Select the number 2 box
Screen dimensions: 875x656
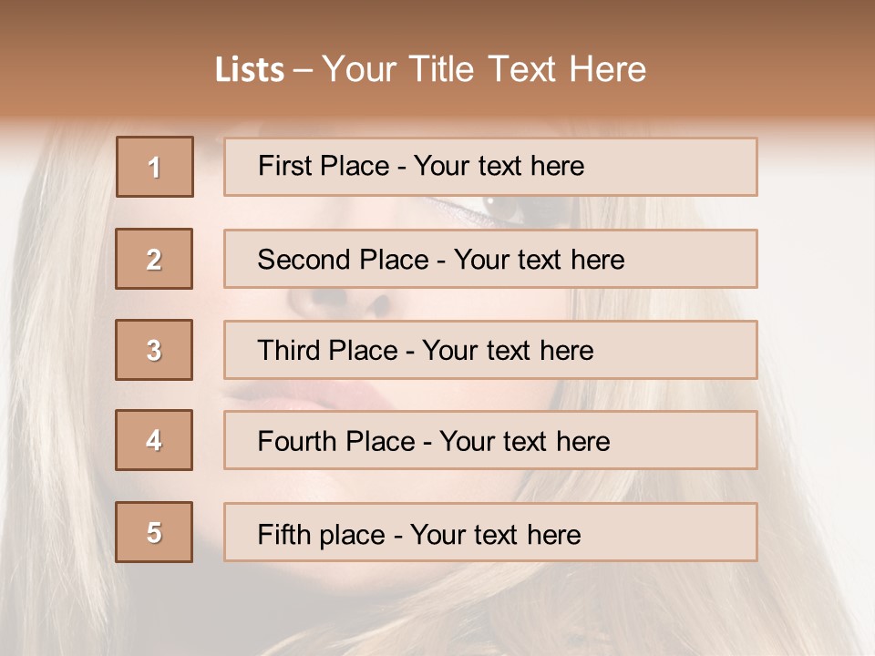(154, 259)
